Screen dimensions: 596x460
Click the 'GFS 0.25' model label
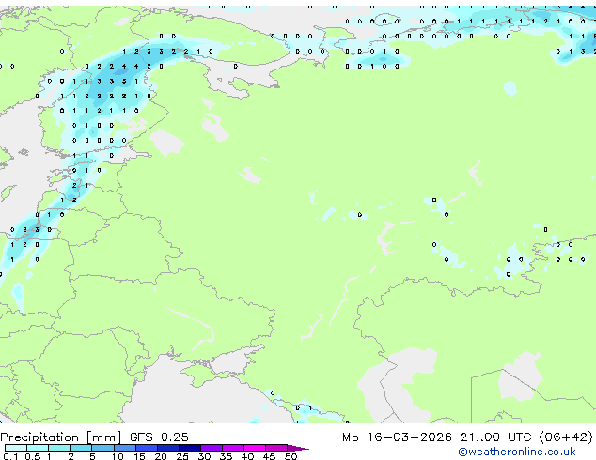159,437
